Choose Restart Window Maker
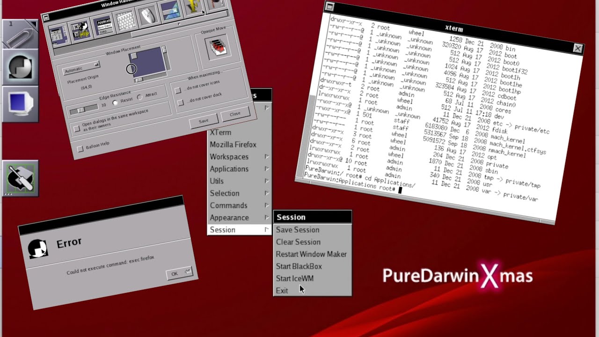Screen dimensions: 599x337 pyautogui.click(x=312, y=254)
